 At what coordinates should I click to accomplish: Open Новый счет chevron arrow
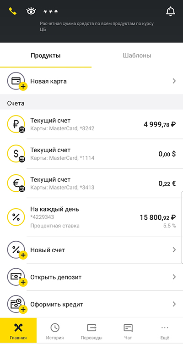tap(174, 250)
